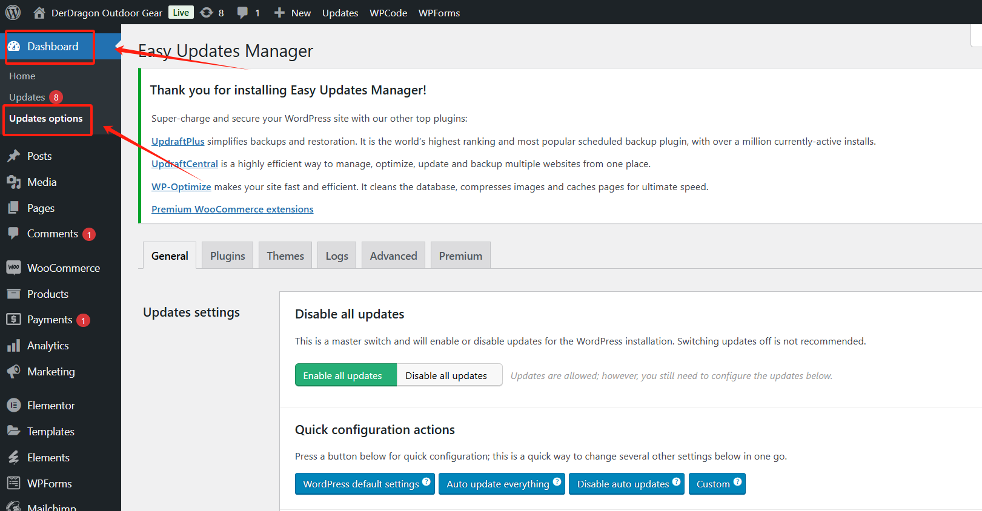Screen dimensions: 982x511
Task: Click Disable auto updates button
Action: click(x=626, y=484)
